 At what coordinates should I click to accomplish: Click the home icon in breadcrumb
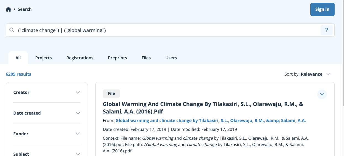point(9,9)
